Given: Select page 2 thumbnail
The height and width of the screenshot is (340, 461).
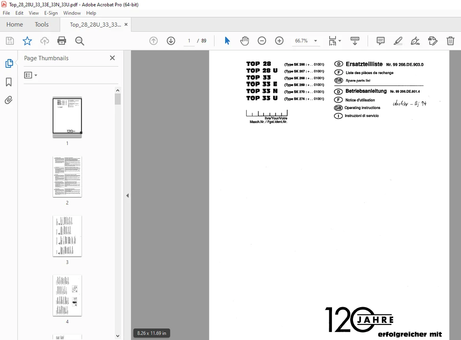Looking at the screenshot, I should (67, 177).
